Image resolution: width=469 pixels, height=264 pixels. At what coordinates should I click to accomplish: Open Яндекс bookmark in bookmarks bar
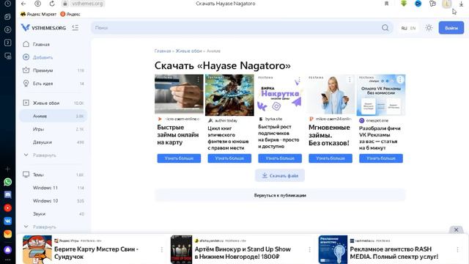[70, 14]
